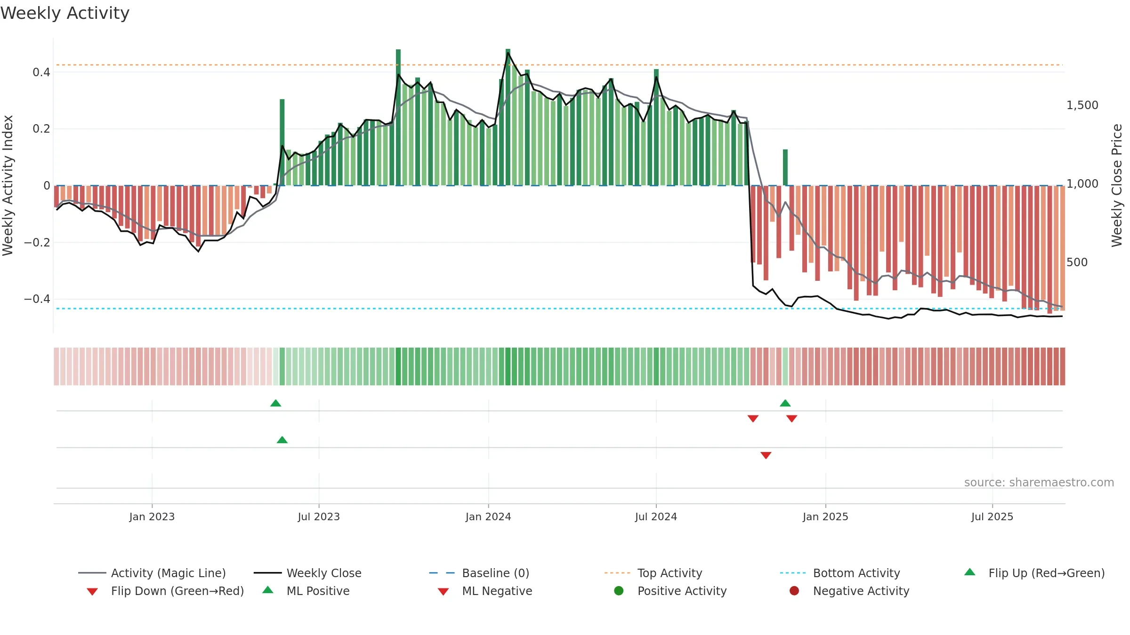Click the Negative Activity red circle icon
This screenshot has height=635, width=1130.
coord(794,591)
